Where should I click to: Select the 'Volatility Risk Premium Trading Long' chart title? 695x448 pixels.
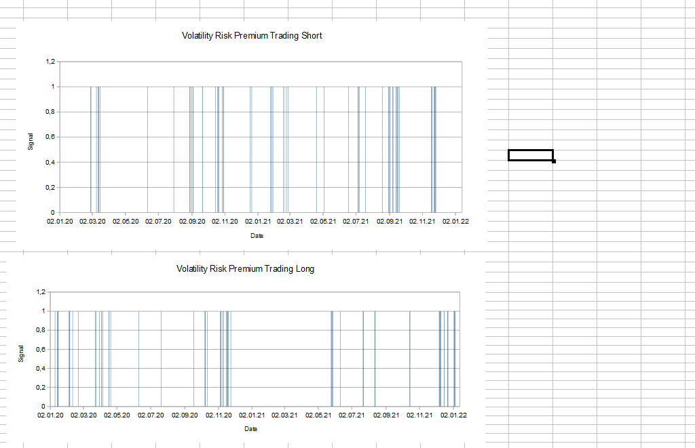[x=245, y=269]
